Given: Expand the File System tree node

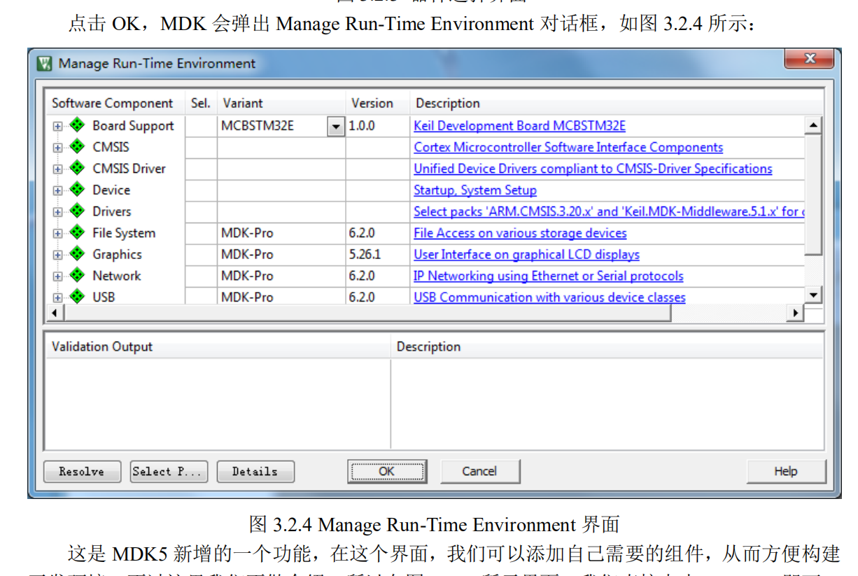Looking at the screenshot, I should point(57,234).
